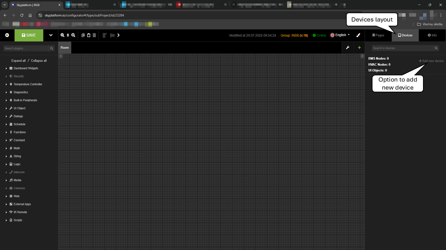Click the align left toolbar icon
This screenshot has width=446, height=250.
click(x=105, y=35)
